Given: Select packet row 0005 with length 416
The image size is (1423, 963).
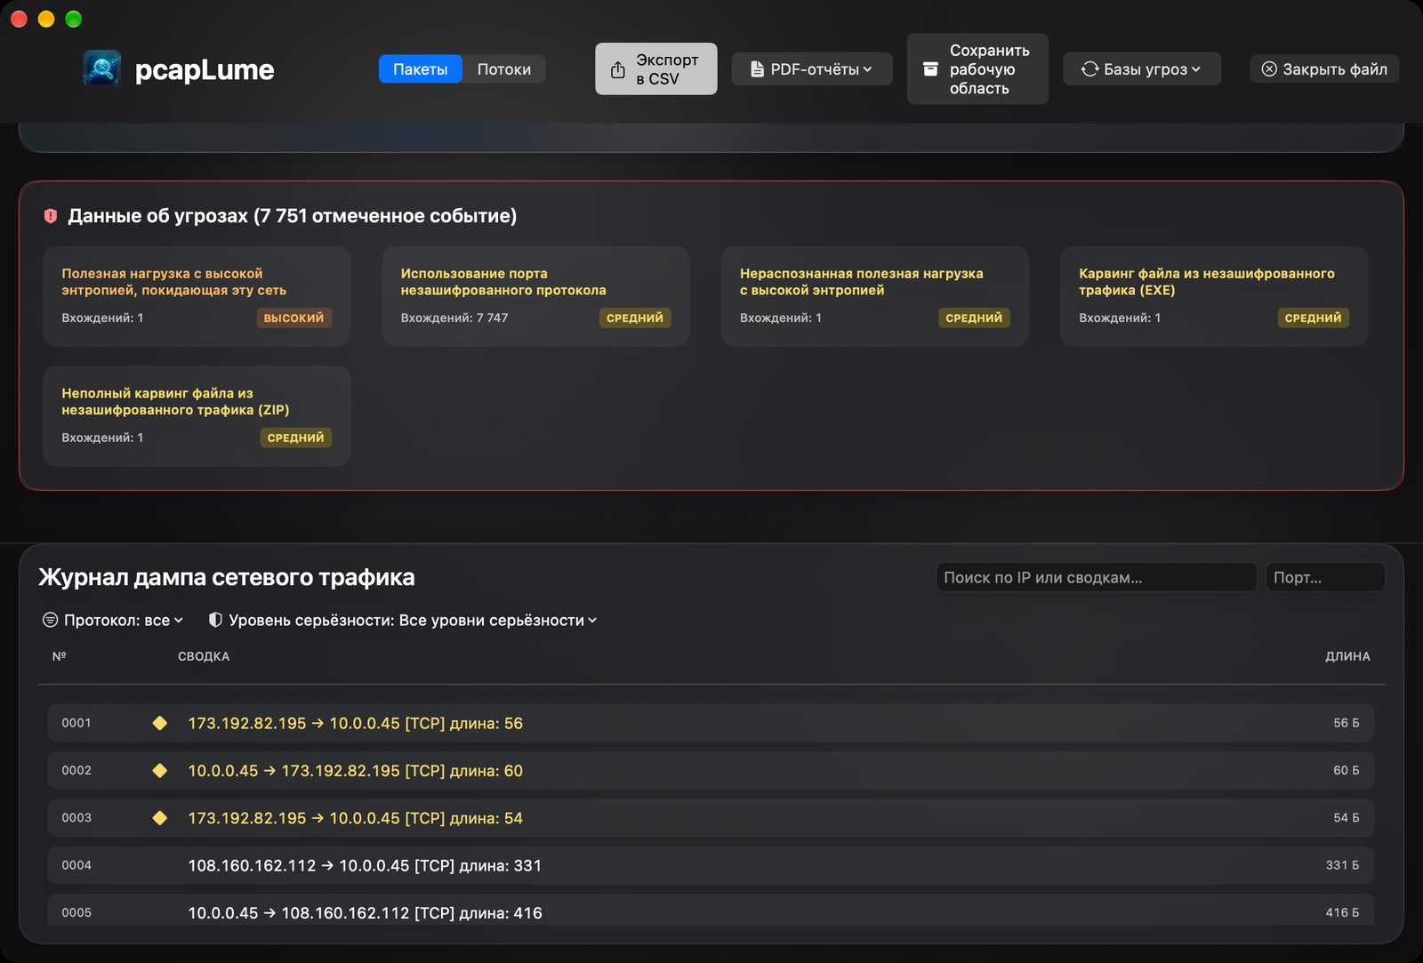Looking at the screenshot, I should tap(711, 910).
